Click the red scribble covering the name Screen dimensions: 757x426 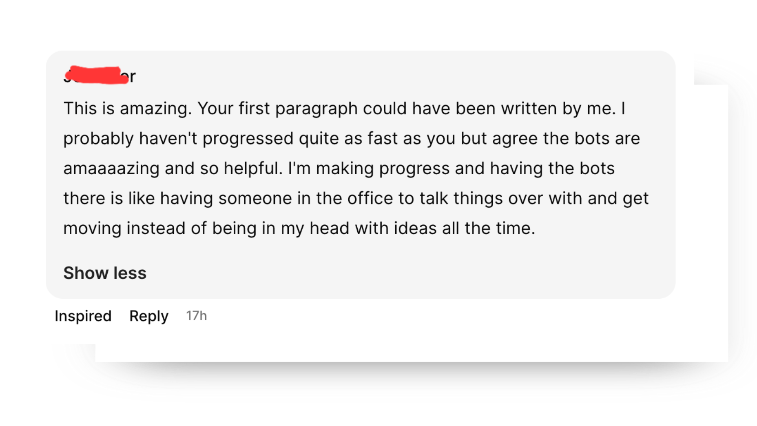[97, 75]
